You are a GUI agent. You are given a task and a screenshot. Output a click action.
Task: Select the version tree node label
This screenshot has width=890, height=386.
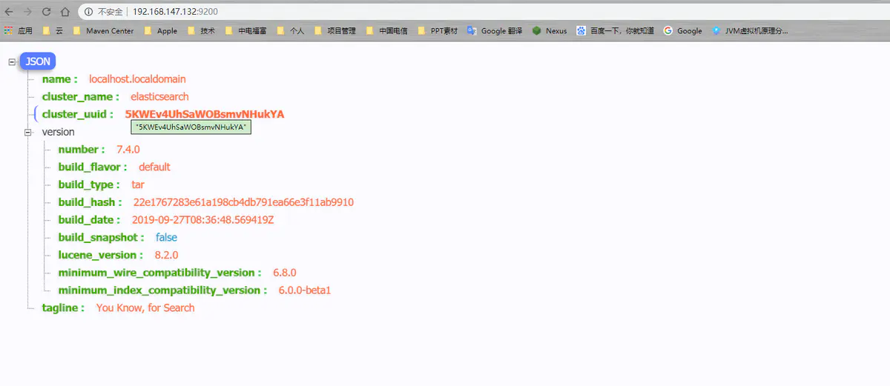pos(58,132)
